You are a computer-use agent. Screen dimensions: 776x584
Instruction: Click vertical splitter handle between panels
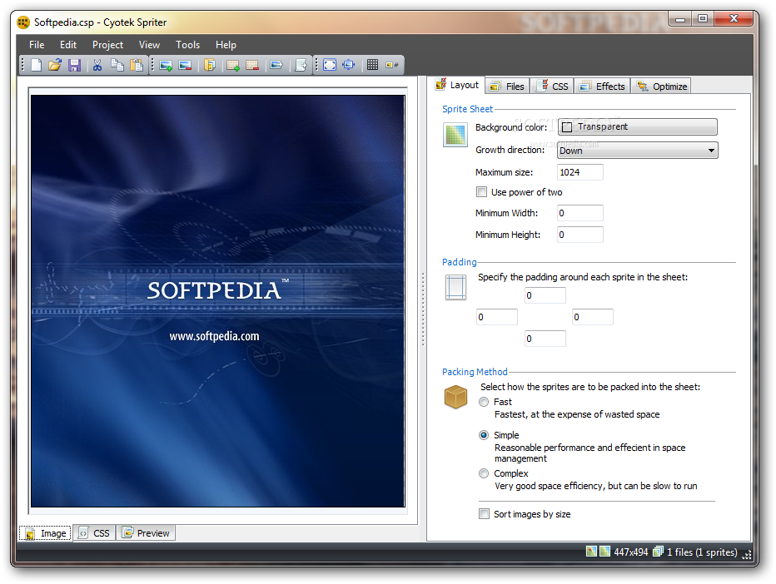click(423, 309)
